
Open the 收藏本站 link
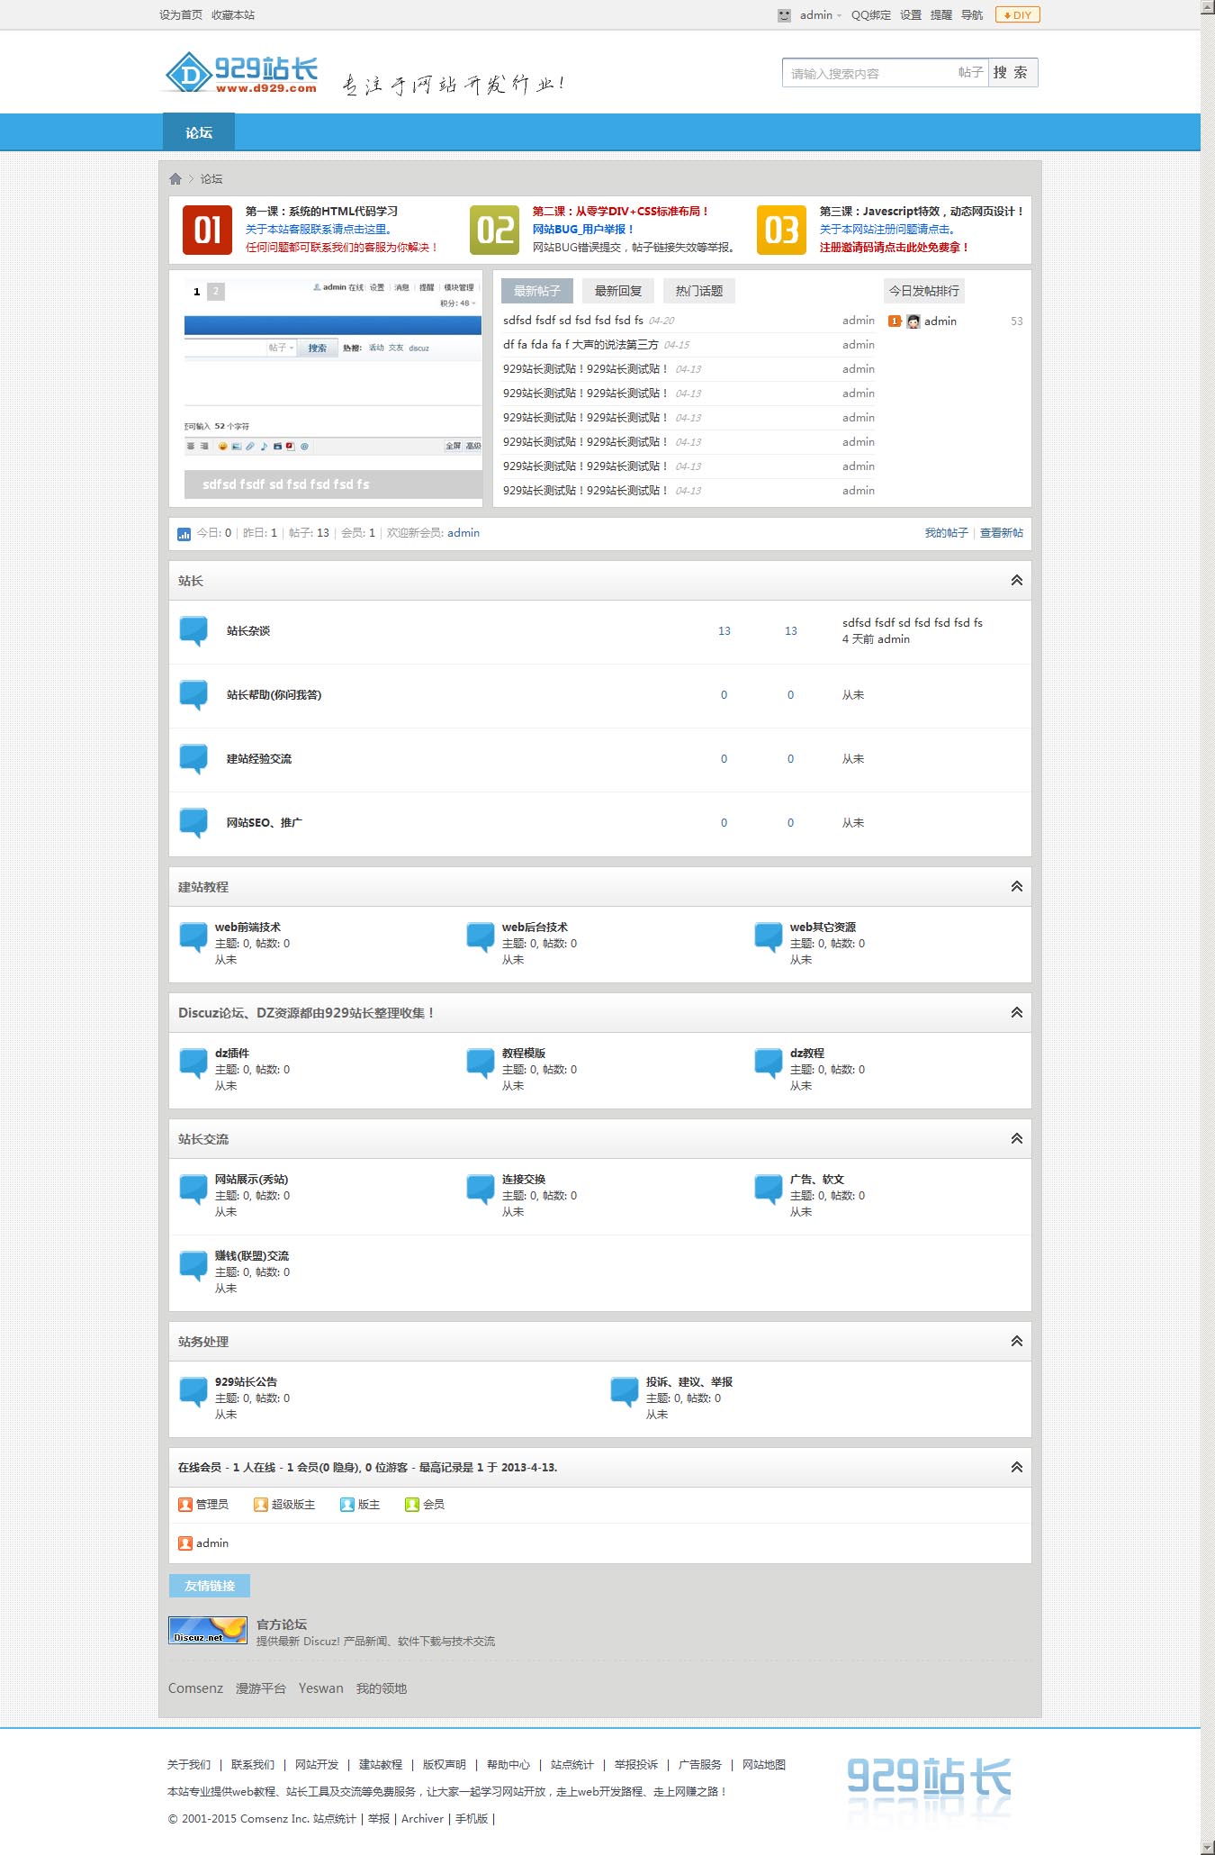click(x=233, y=15)
